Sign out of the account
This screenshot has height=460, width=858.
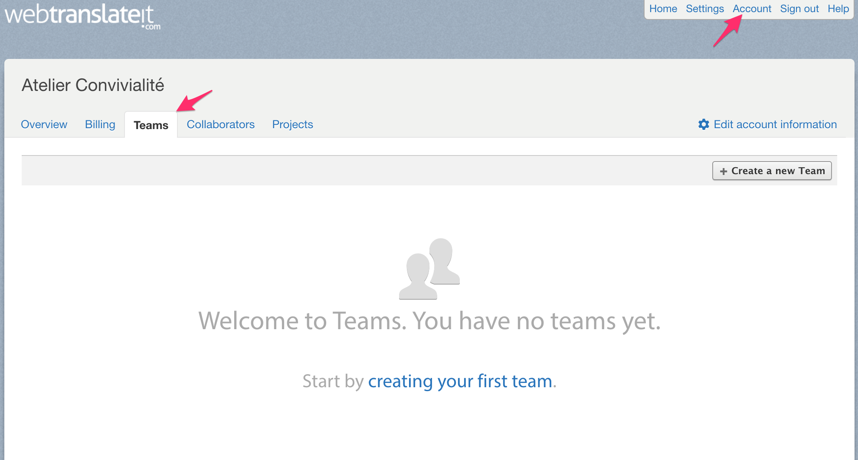799,9
